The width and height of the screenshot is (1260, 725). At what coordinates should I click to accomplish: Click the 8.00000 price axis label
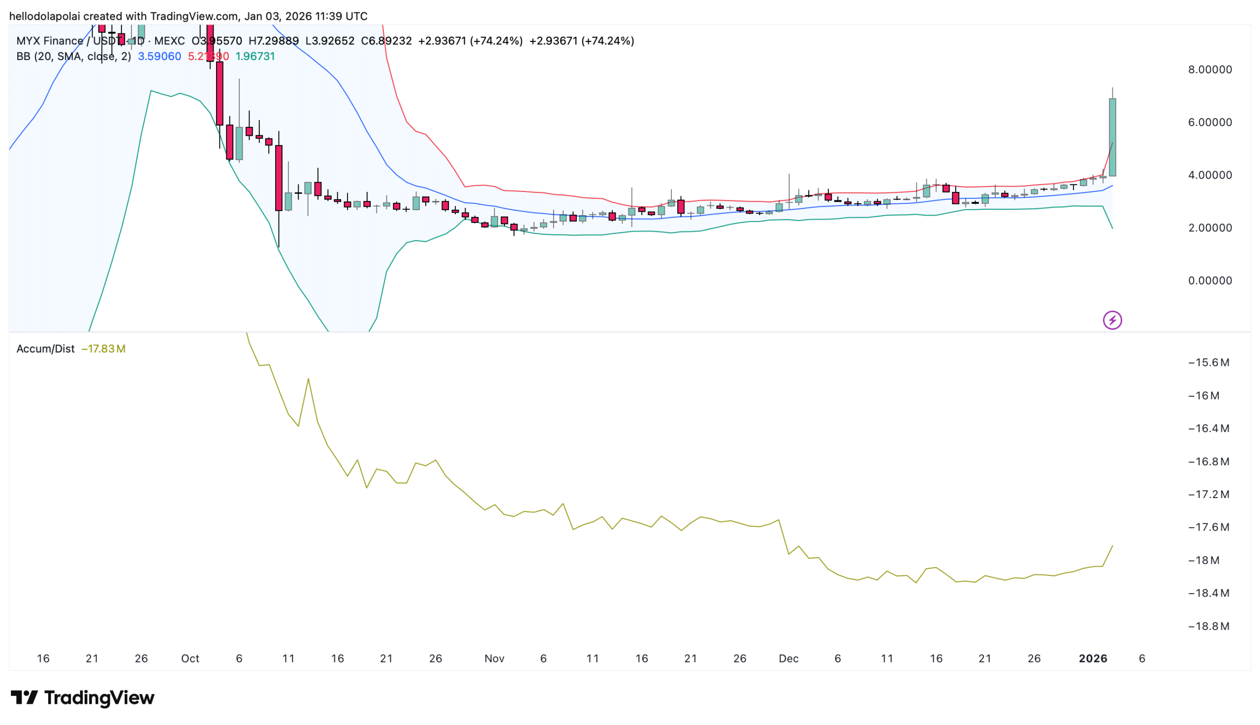pos(1210,70)
